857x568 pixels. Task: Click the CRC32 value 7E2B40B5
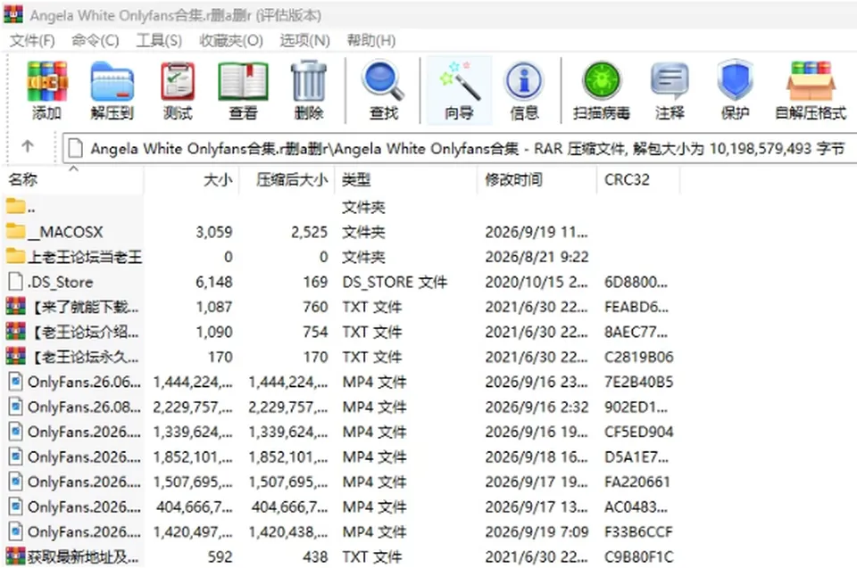click(x=638, y=382)
